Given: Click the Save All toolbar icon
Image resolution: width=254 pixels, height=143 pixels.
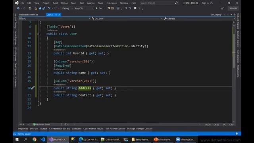Looking at the screenshot, I should coord(44,8).
